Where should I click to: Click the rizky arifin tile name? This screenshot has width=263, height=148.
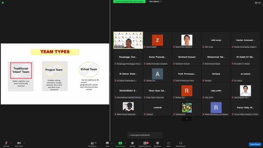coord(216,90)
